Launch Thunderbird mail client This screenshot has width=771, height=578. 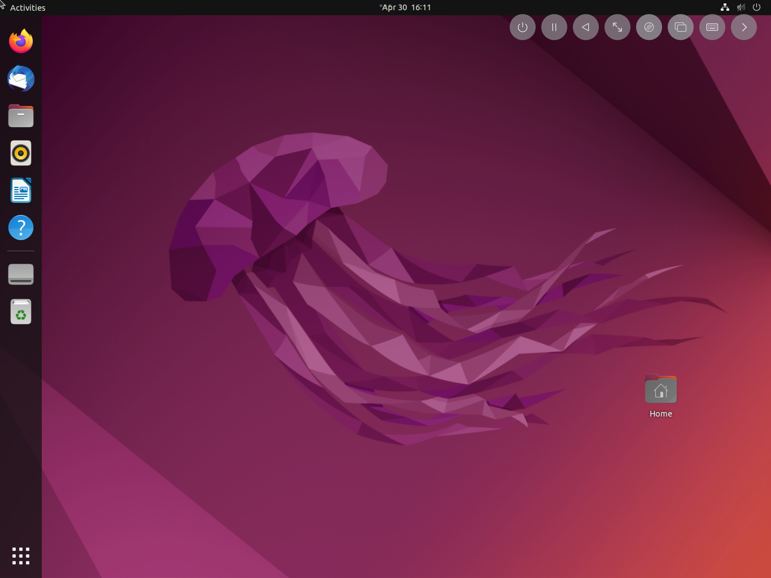(x=21, y=78)
